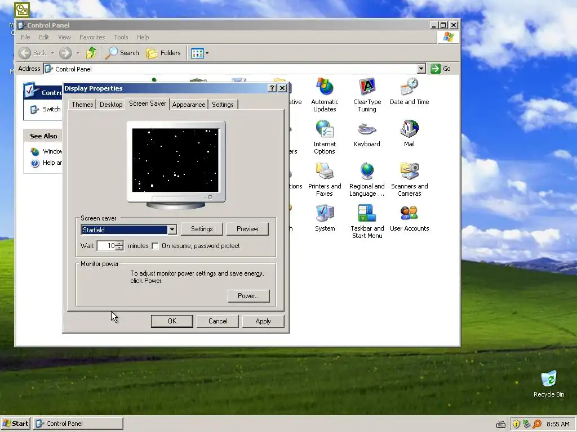Switch to the Appearance tab

[x=189, y=104]
